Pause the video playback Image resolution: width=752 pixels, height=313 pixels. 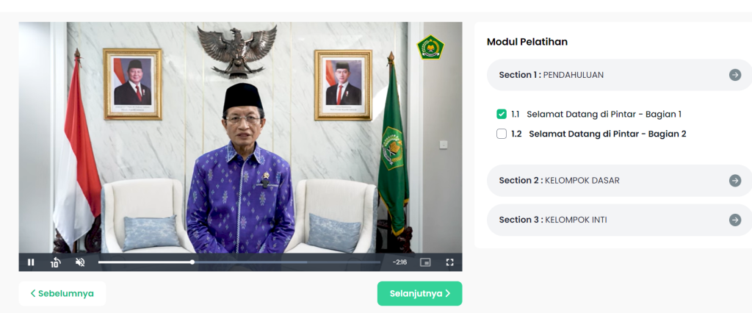pos(31,262)
